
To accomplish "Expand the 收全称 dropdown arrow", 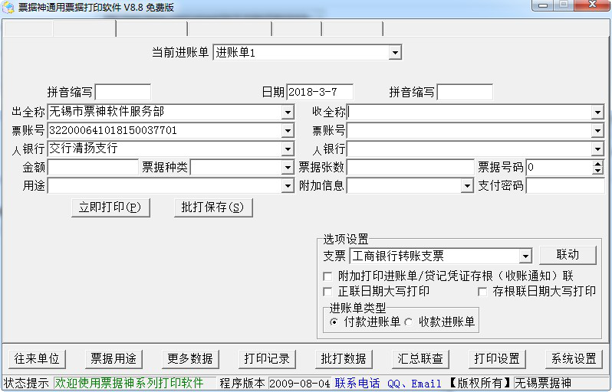I will [597, 113].
